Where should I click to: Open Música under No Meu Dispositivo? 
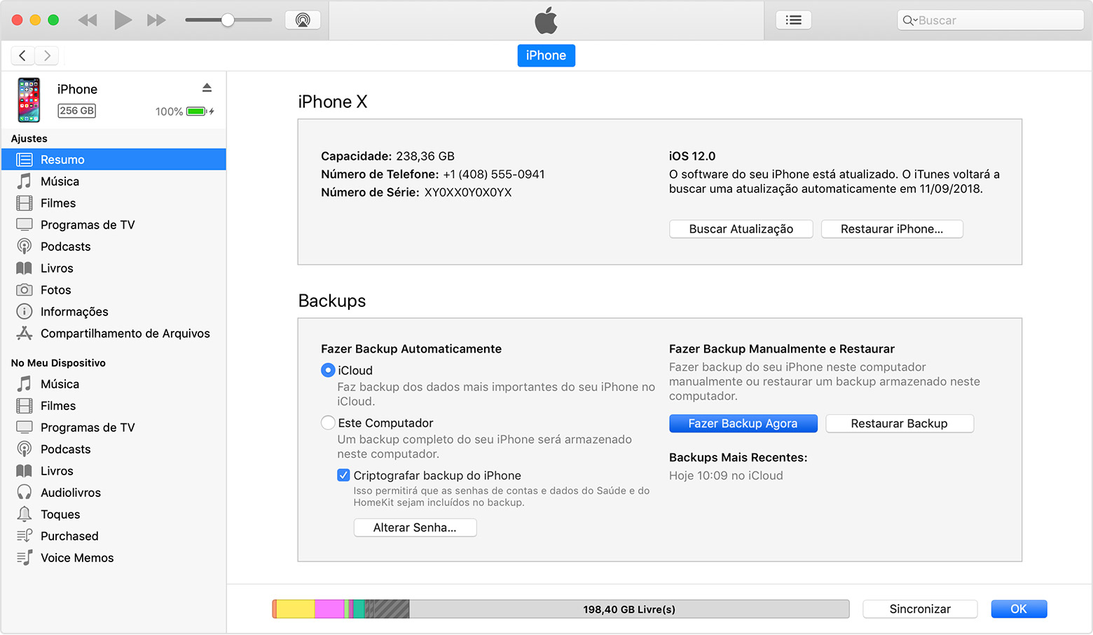[x=114, y=384]
